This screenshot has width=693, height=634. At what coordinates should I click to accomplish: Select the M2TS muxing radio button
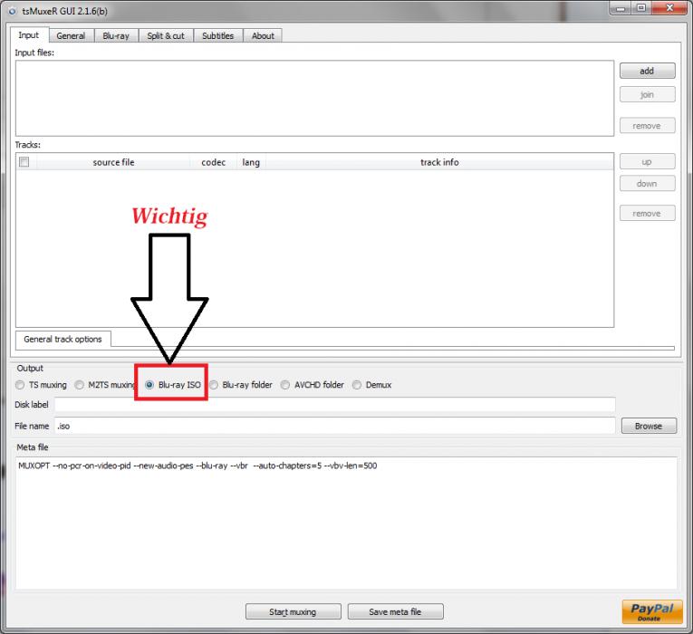click(80, 385)
